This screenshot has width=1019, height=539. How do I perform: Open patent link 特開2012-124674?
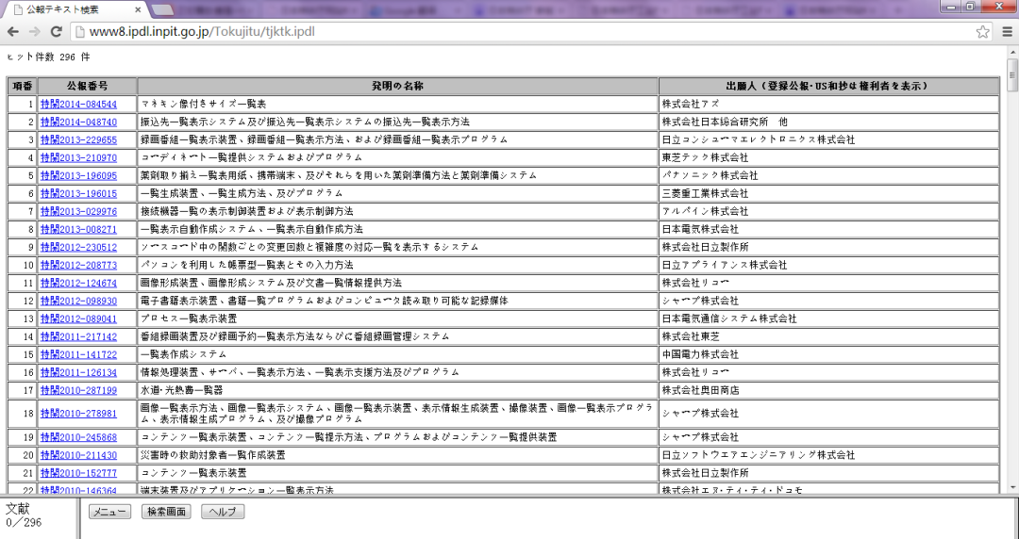78,283
